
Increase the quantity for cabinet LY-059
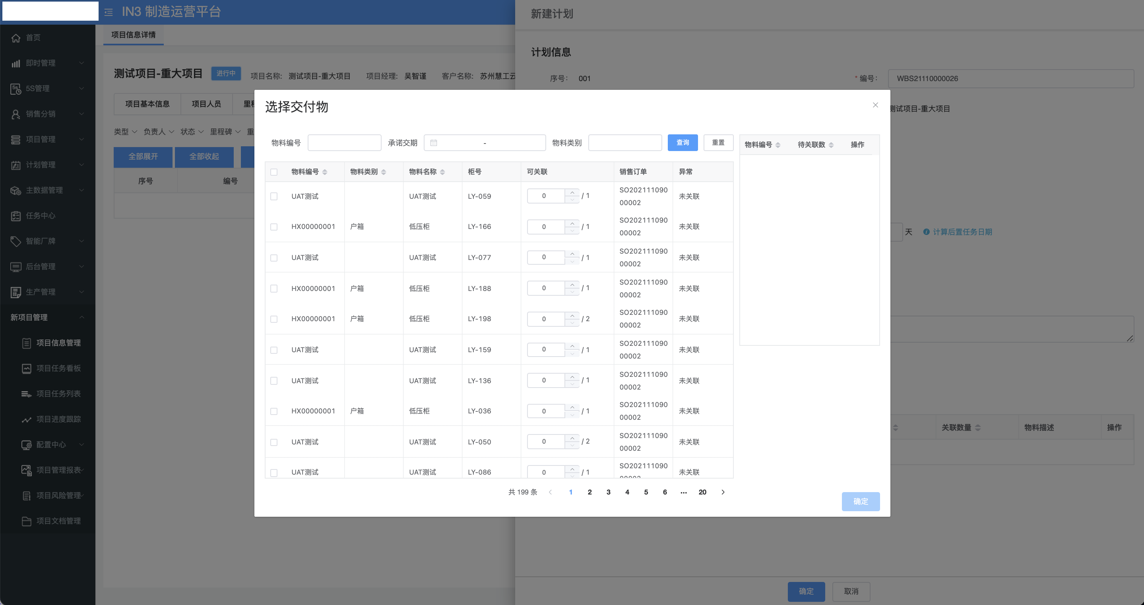(572, 192)
